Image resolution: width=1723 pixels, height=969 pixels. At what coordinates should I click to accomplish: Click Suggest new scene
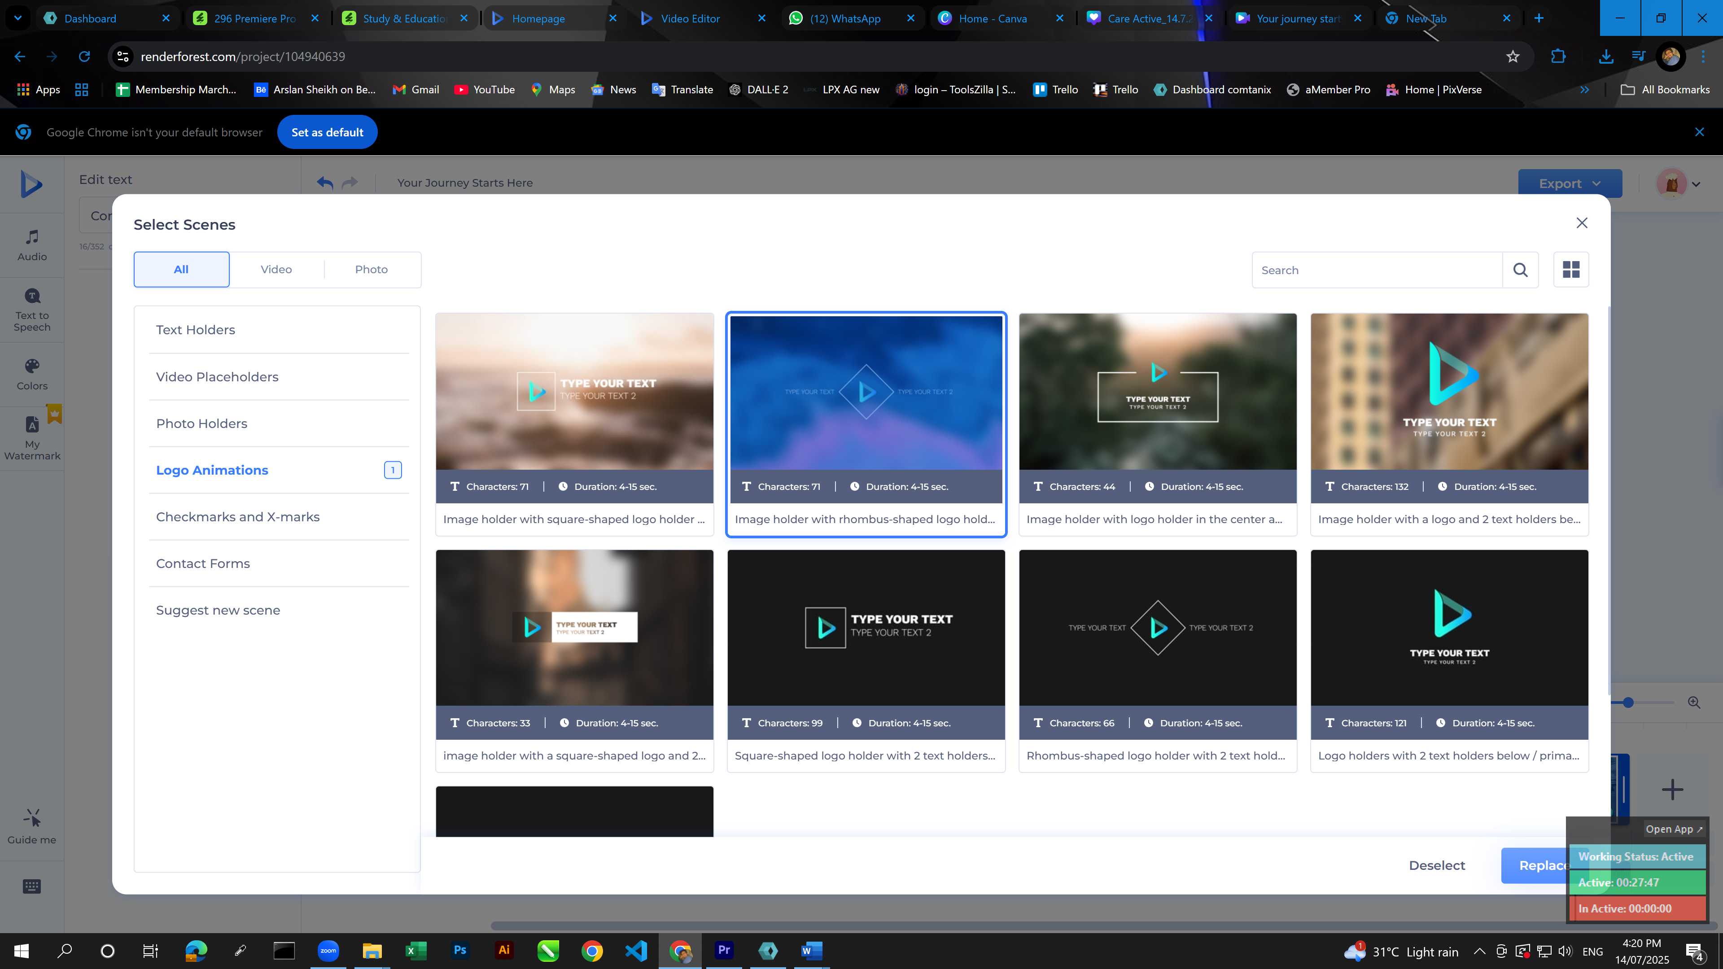279,610
